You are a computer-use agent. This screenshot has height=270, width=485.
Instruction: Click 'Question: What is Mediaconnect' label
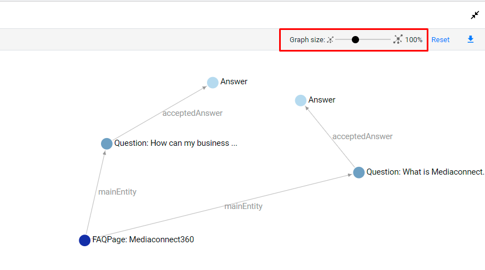426,172
